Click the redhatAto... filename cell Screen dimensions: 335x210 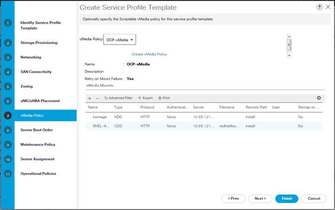[229, 126]
